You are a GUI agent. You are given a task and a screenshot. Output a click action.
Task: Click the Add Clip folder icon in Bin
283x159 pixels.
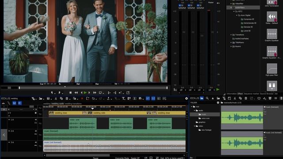[x=218, y=98]
